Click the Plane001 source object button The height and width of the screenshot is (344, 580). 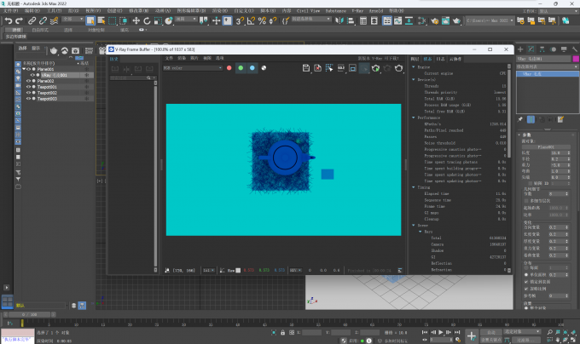544,146
